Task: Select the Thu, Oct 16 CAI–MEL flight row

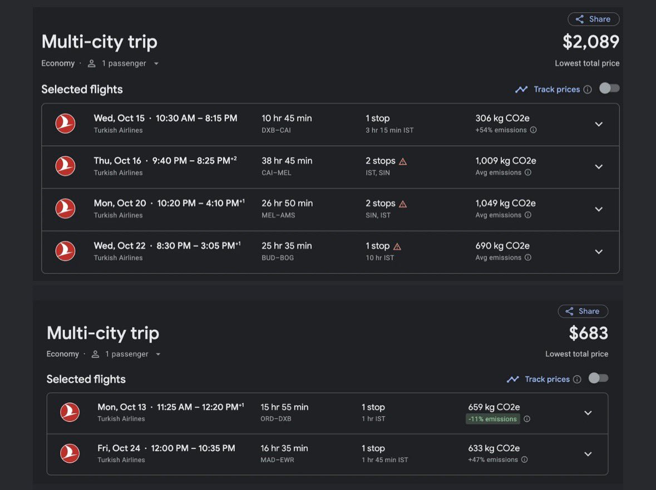Action: (312, 166)
